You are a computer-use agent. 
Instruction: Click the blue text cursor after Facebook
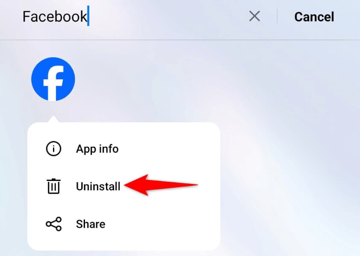coord(88,16)
